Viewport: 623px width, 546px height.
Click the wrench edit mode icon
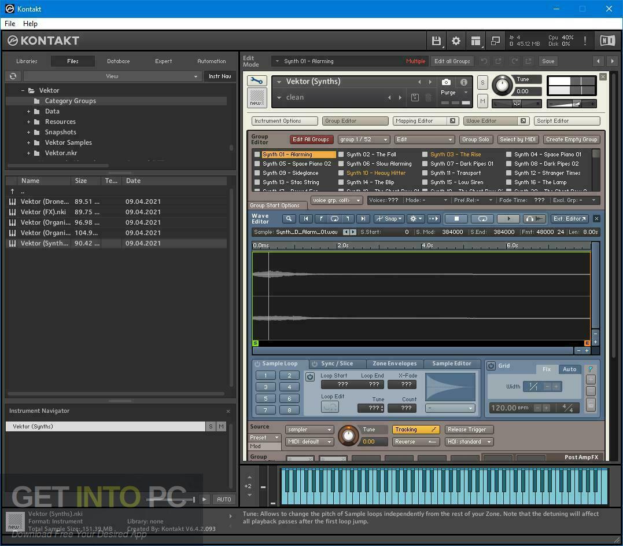[257, 81]
